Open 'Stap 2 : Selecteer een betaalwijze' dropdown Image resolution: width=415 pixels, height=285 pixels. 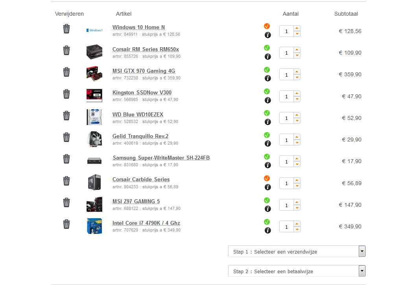(297, 271)
